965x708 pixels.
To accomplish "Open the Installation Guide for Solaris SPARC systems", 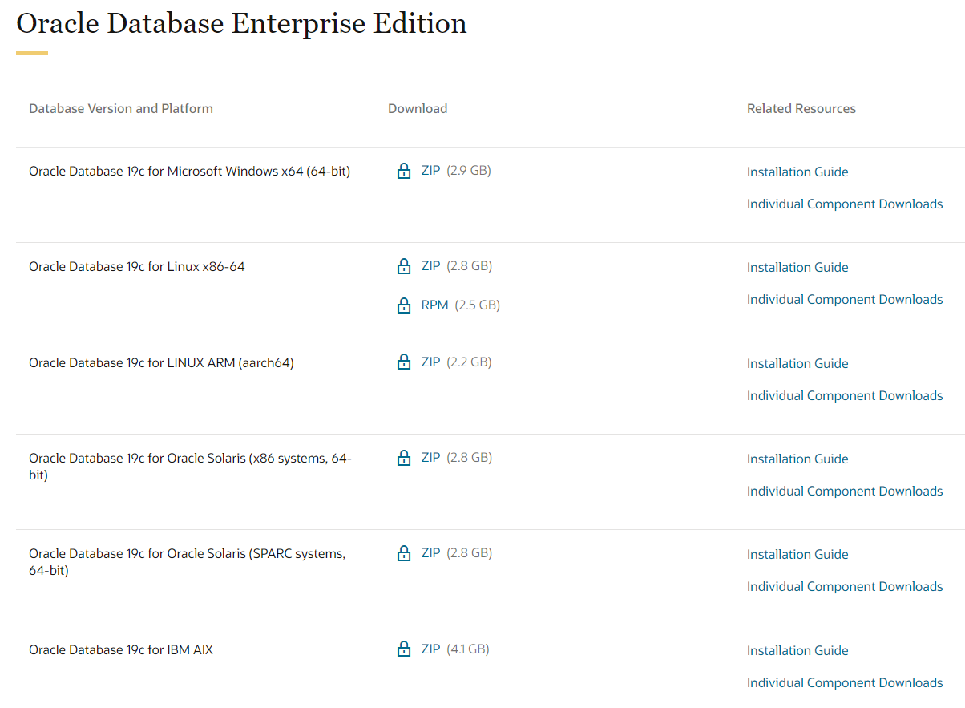I will click(x=797, y=554).
